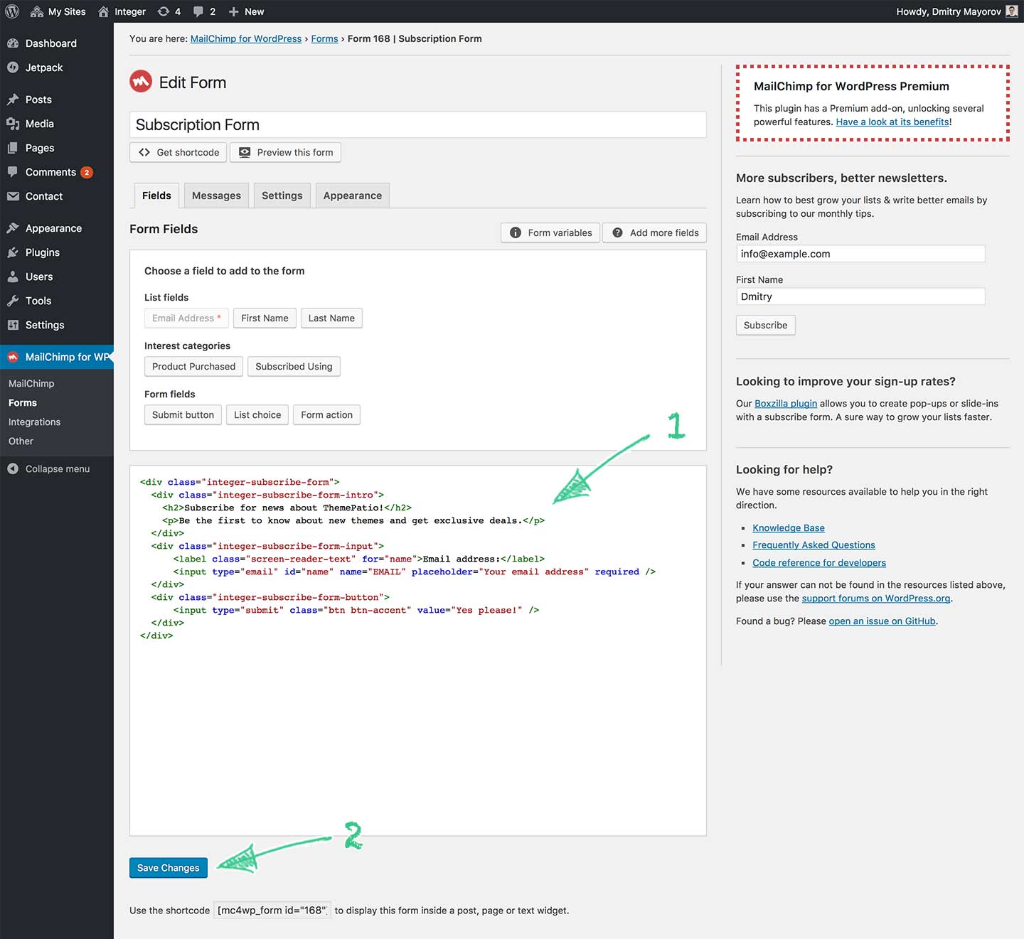Click the Collapse menu arrow icon
The width and height of the screenshot is (1024, 939).
[x=13, y=468]
